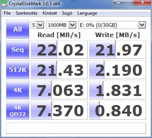Expand the E: drive selection dropdown
Viewport: 152px width, 138px height.
142,25
